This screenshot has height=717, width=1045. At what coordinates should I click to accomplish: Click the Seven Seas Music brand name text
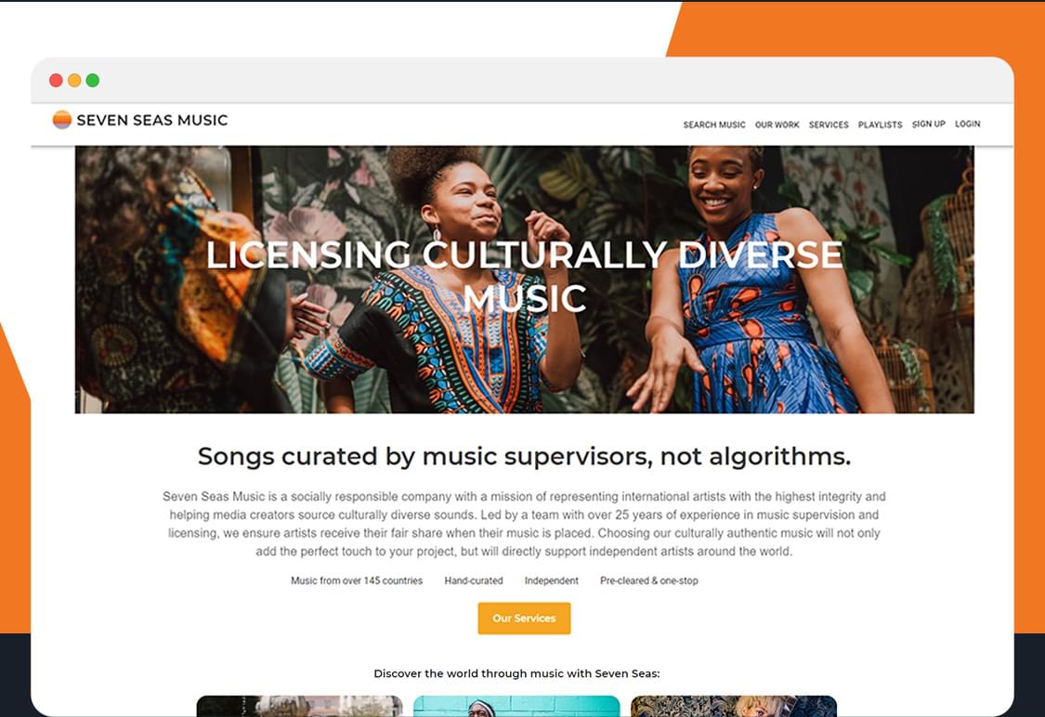[152, 120]
